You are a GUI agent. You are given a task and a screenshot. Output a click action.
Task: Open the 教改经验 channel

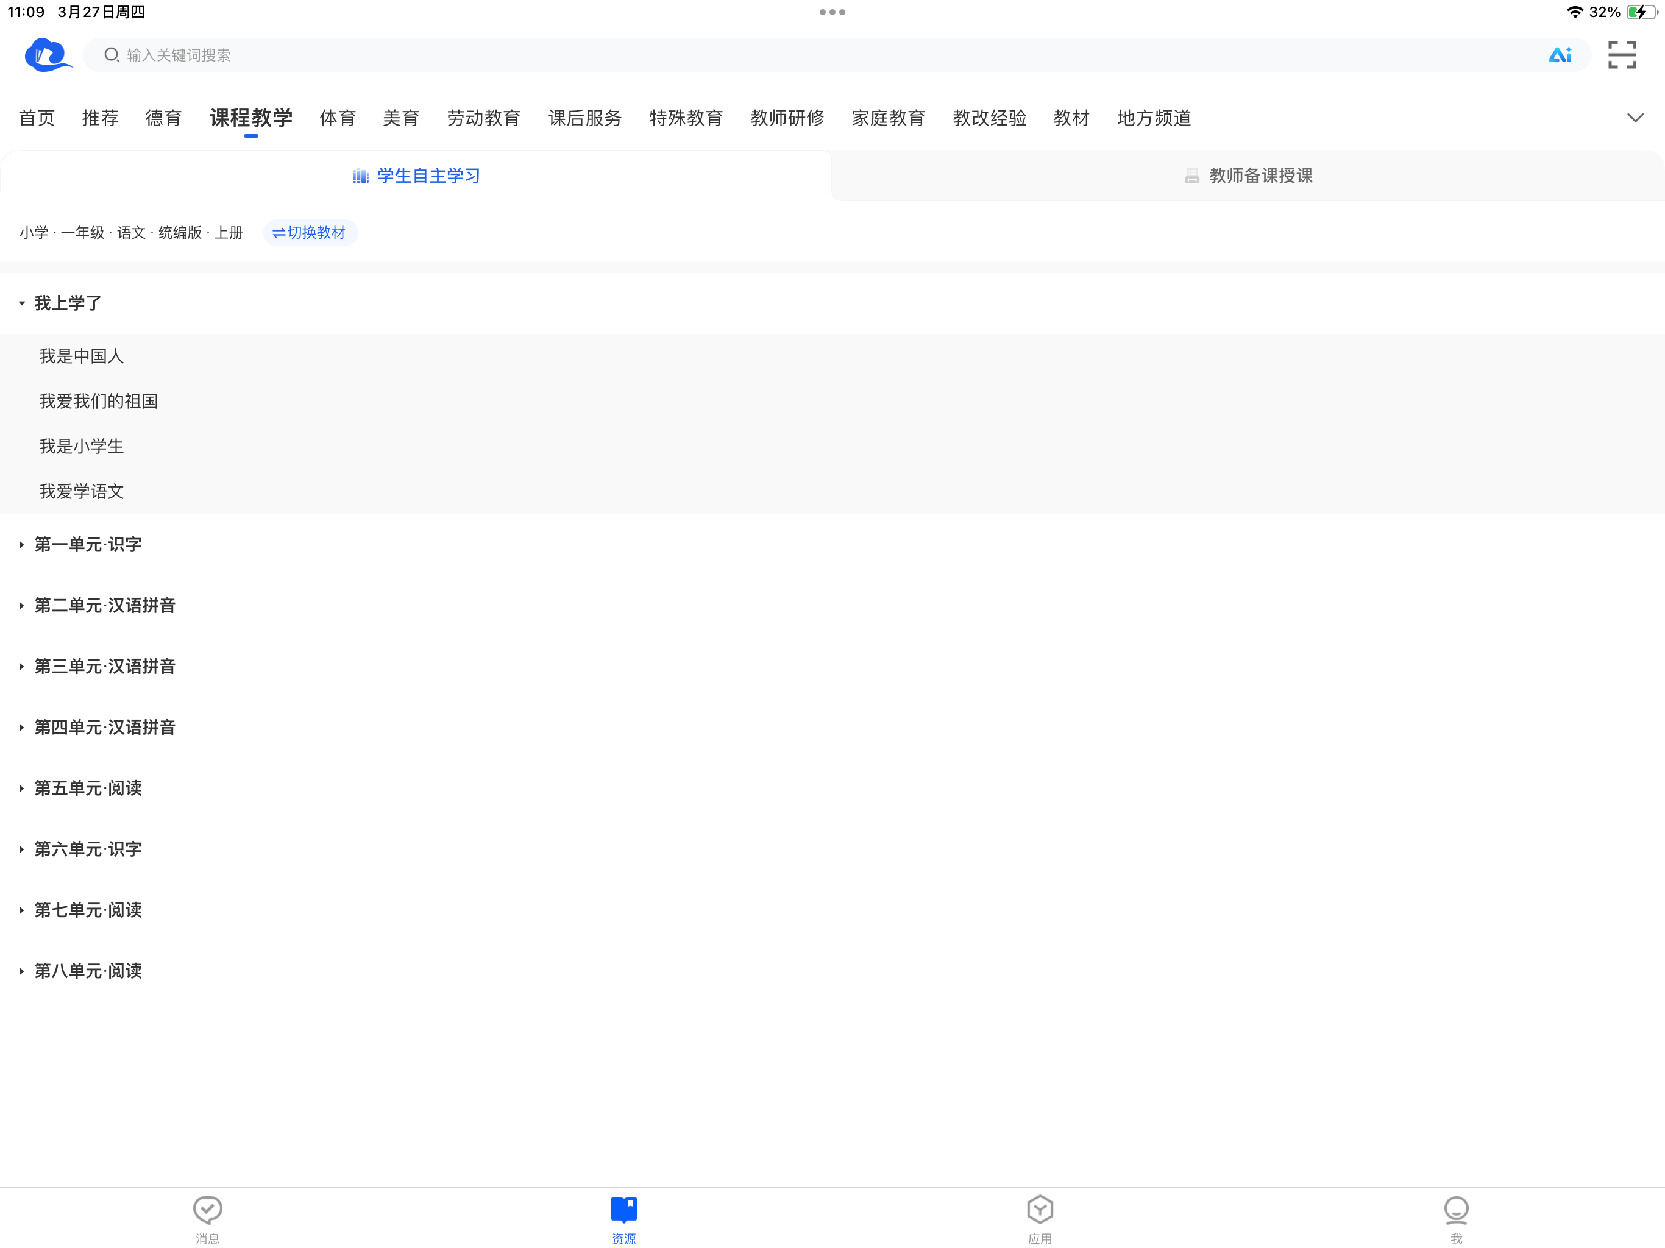pos(989,118)
